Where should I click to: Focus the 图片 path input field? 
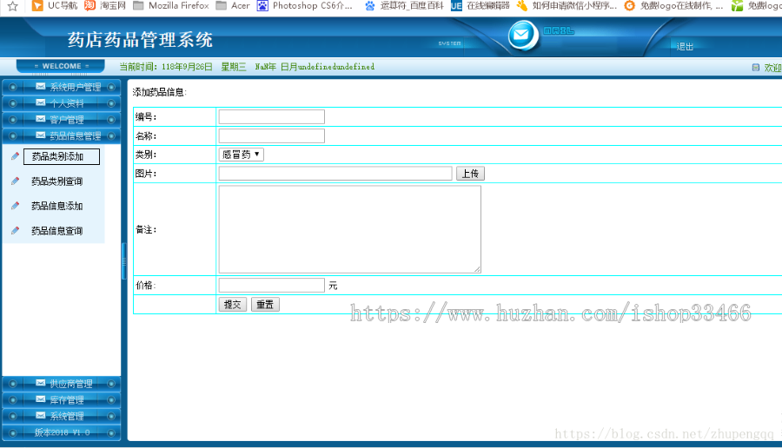click(335, 174)
